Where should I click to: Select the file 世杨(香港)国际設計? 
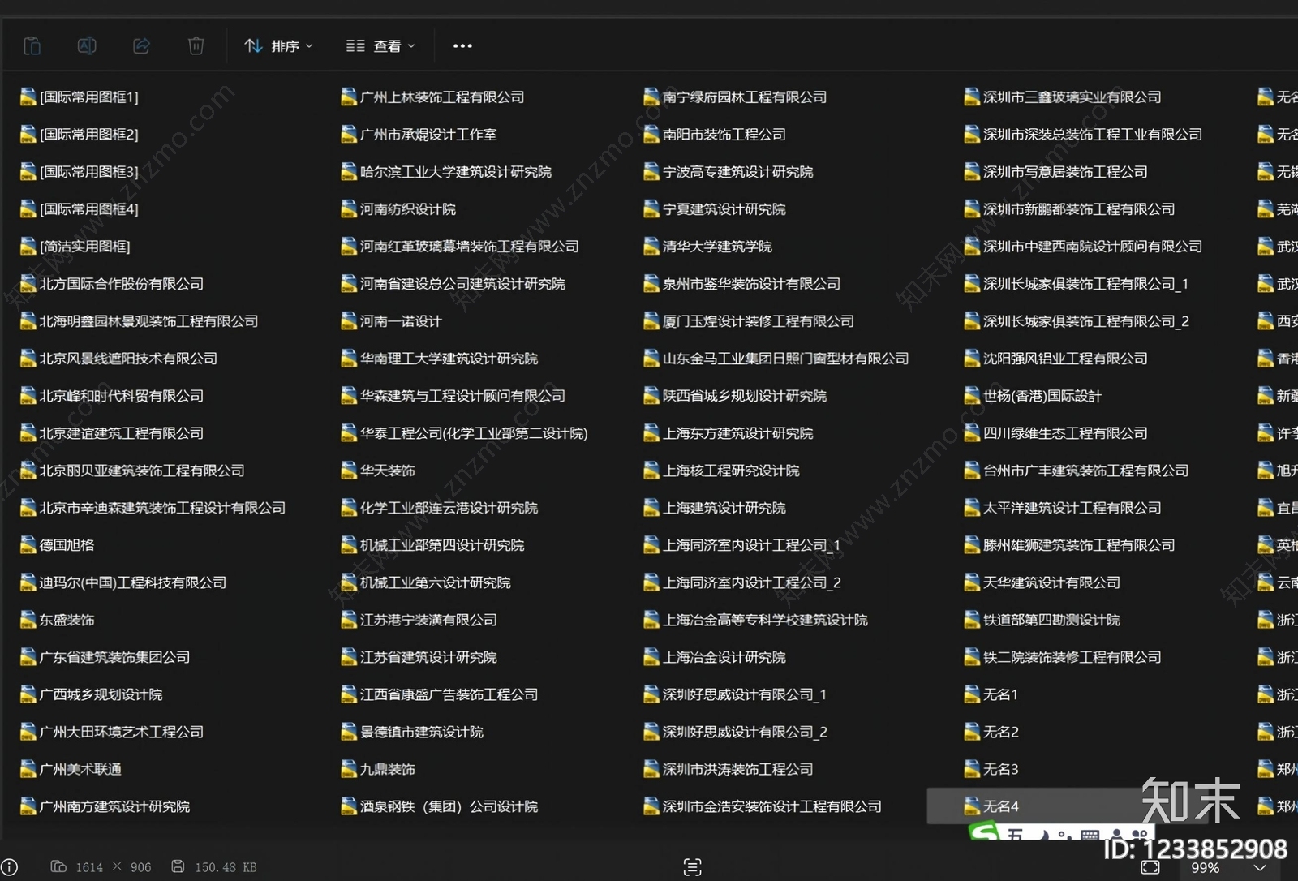[1033, 396]
